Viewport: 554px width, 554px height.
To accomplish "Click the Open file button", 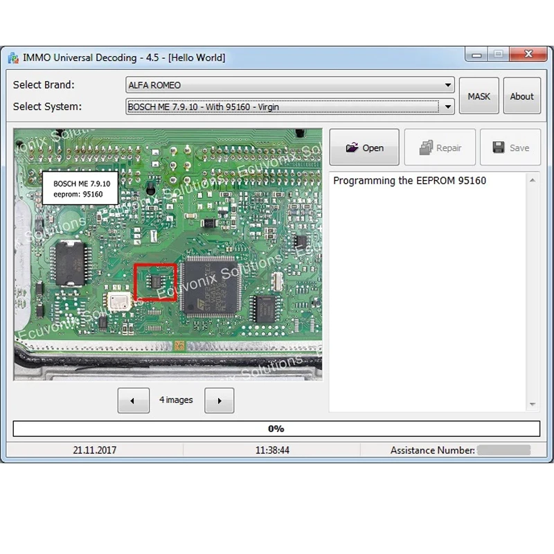I will 364,147.
